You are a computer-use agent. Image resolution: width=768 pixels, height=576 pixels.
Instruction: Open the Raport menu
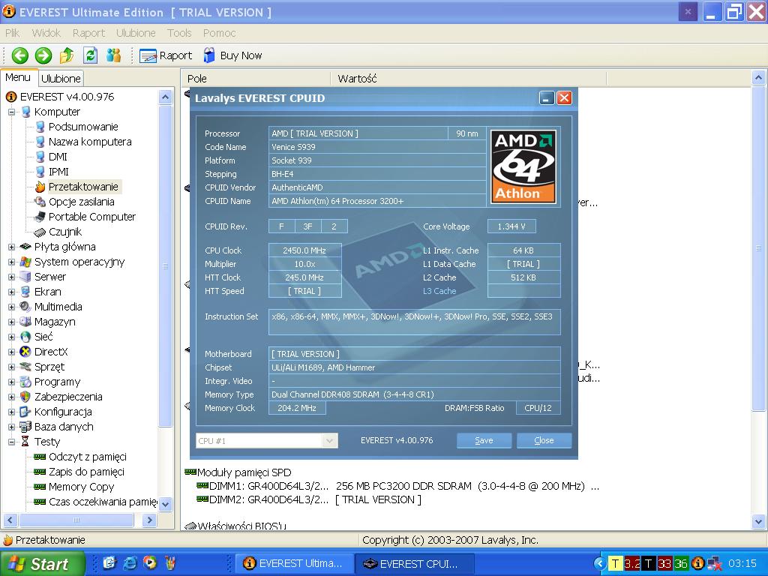coord(88,33)
